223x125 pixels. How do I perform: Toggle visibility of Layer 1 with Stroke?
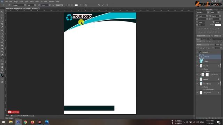pyautogui.click(x=197, y=66)
